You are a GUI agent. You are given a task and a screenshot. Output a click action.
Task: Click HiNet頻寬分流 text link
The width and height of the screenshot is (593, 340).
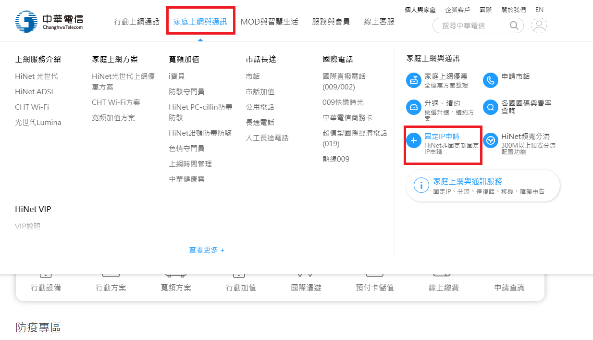point(525,137)
